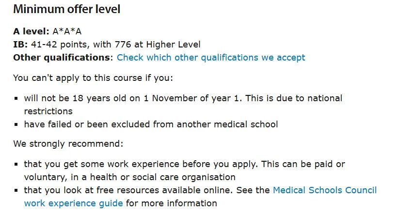The width and height of the screenshot is (397, 215).
Task: Click the square bullet before 'have failed'
Action: tap(16, 125)
